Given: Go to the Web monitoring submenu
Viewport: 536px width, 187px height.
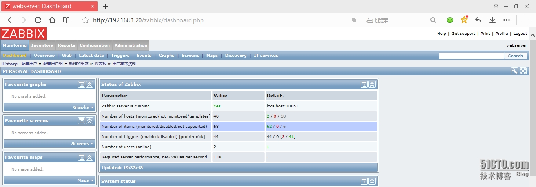Looking at the screenshot, I should pyautogui.click(x=67, y=56).
